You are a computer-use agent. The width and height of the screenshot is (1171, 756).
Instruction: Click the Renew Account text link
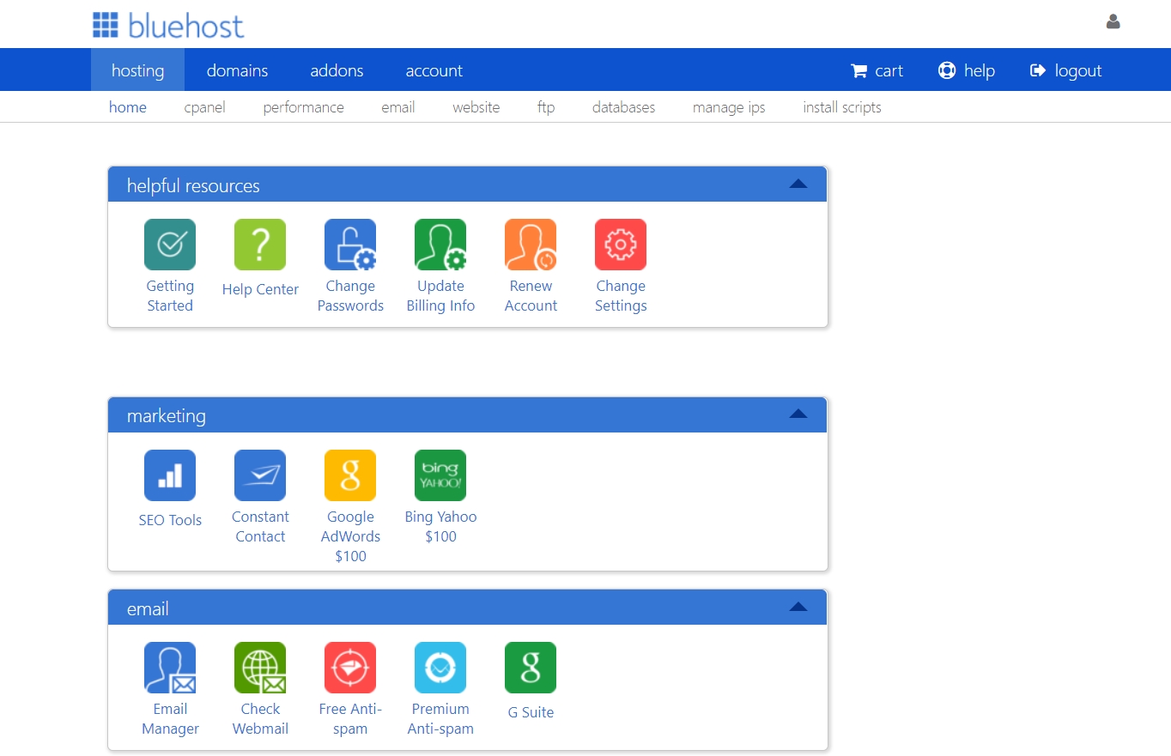coord(531,296)
